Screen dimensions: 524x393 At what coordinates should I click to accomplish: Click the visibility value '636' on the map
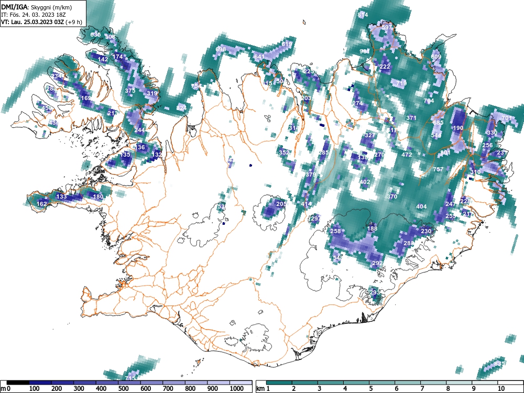click(95, 35)
